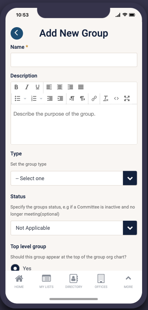This screenshot has width=148, height=310.
Task: Switch to the Directory tab
Action: 74,281
